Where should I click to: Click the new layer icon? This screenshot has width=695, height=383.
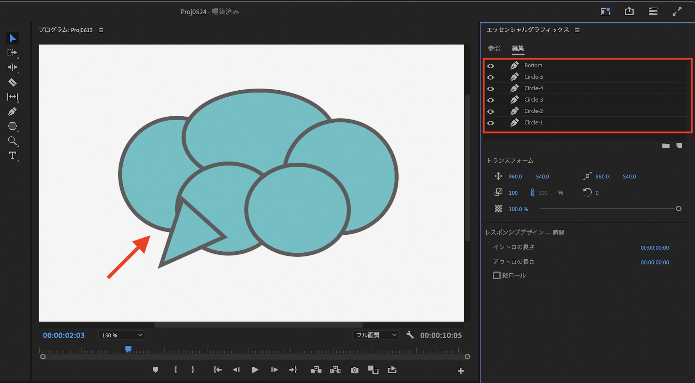pos(679,146)
